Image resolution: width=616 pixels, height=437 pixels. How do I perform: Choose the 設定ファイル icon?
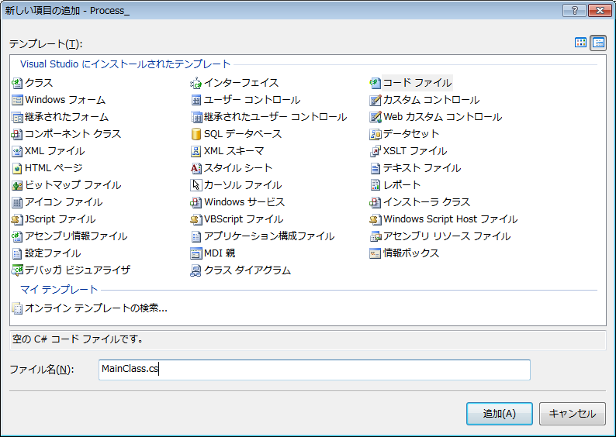[17, 253]
